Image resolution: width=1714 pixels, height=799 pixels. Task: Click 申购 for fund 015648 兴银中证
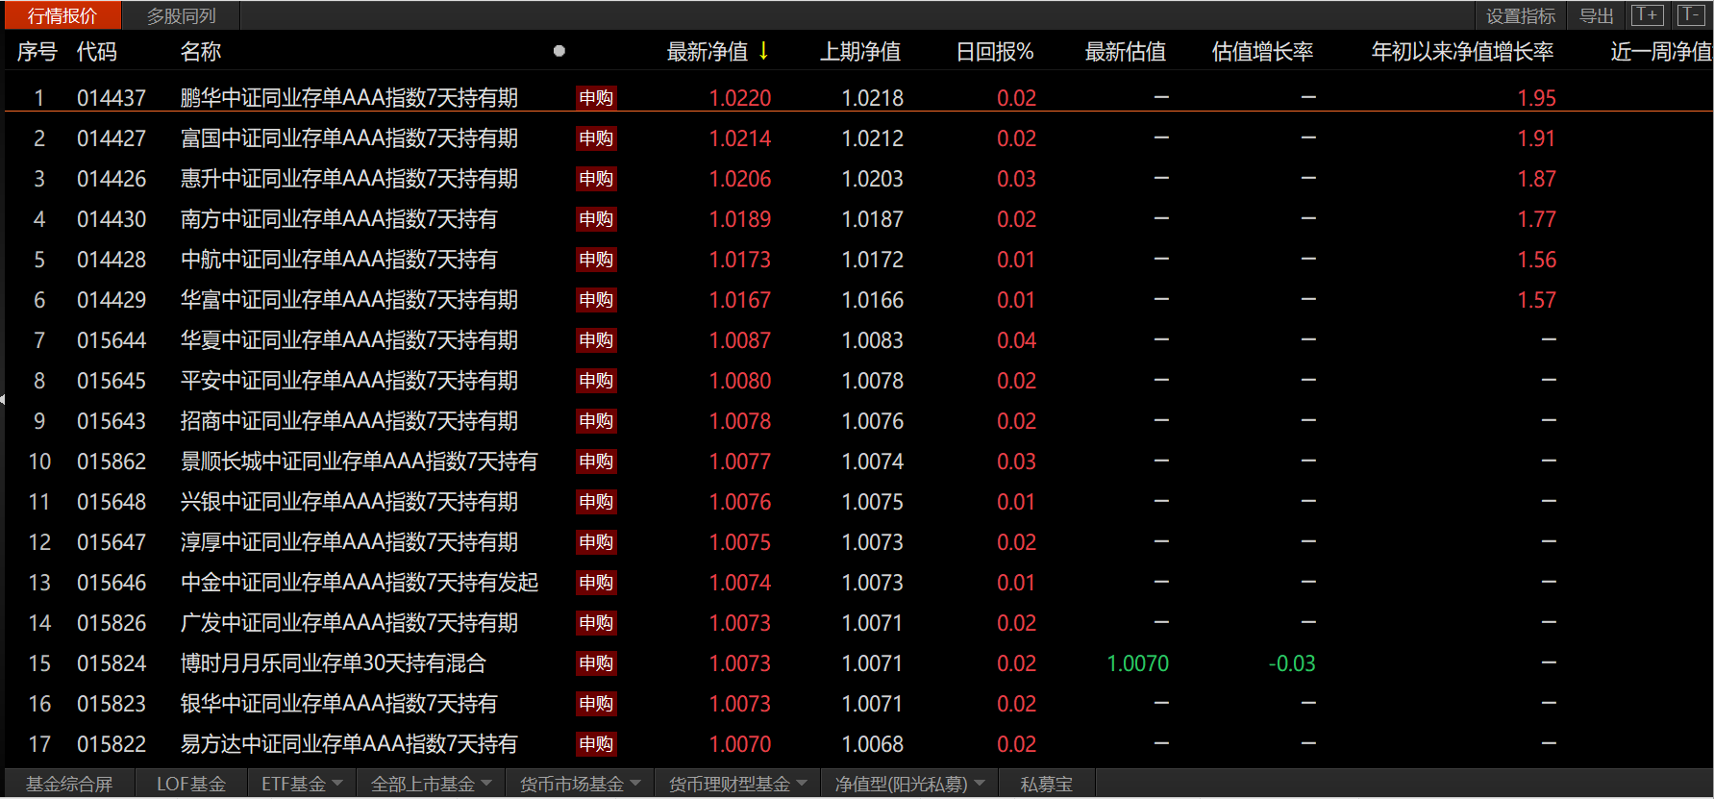[596, 502]
